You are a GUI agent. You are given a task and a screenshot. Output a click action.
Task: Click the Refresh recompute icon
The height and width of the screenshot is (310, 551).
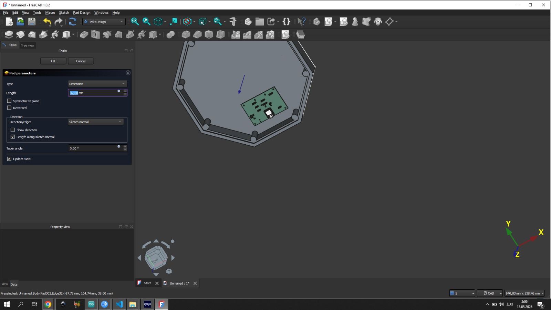(x=73, y=22)
